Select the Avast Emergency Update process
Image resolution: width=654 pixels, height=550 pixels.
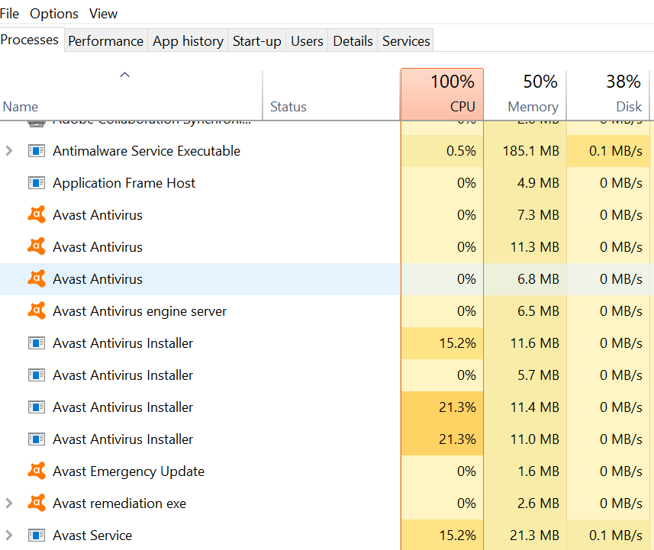pyautogui.click(x=128, y=471)
